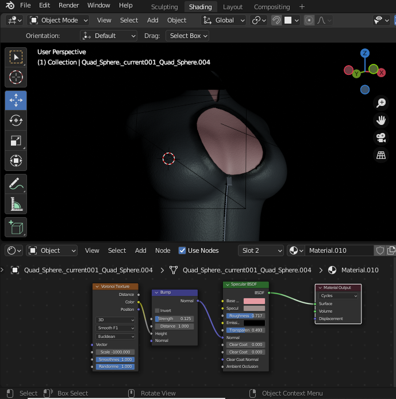Open the node editor Node menu
The width and height of the screenshot is (396, 399).
click(x=163, y=250)
